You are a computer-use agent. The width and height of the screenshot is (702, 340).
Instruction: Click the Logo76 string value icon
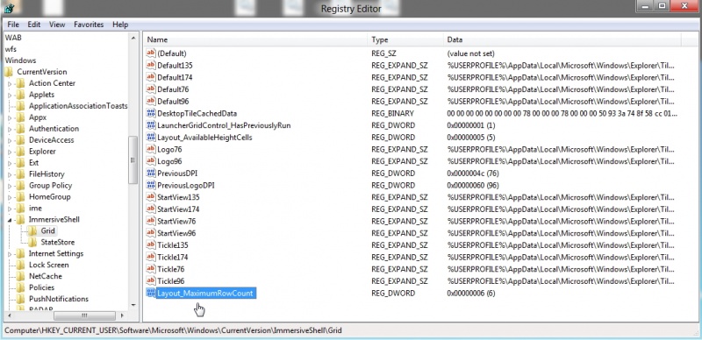150,149
